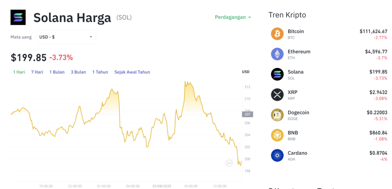Select the Ethereum diamond icon
392x189 pixels.
(277, 54)
